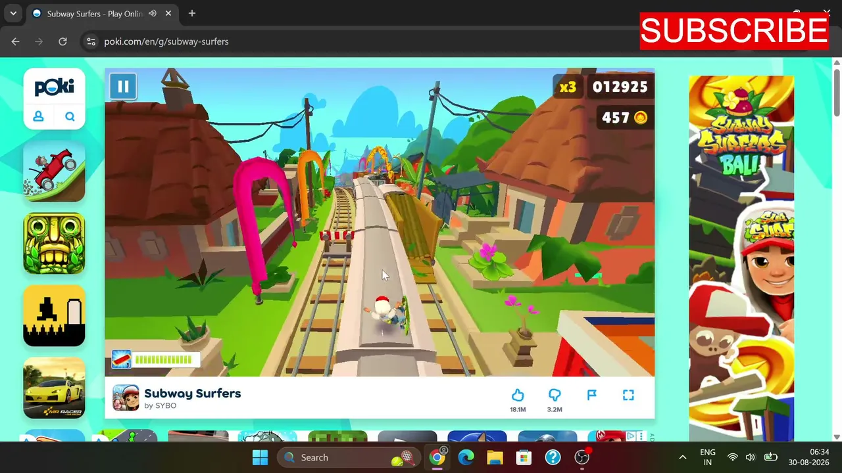This screenshot has width=842, height=473.
Task: Click the 18.1M likes count
Action: point(518,409)
